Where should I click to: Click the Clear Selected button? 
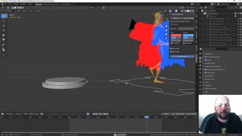(x=188, y=18)
